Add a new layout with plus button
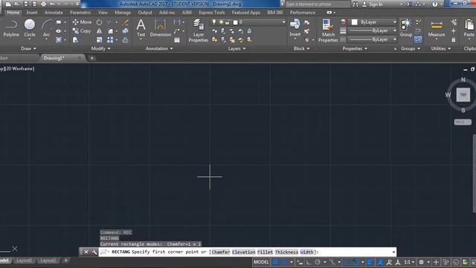The height and width of the screenshot is (268, 476). click(x=65, y=261)
